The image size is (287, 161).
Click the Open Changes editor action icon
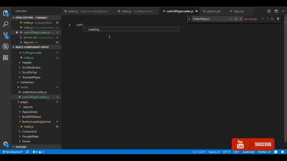pyautogui.click(x=269, y=11)
